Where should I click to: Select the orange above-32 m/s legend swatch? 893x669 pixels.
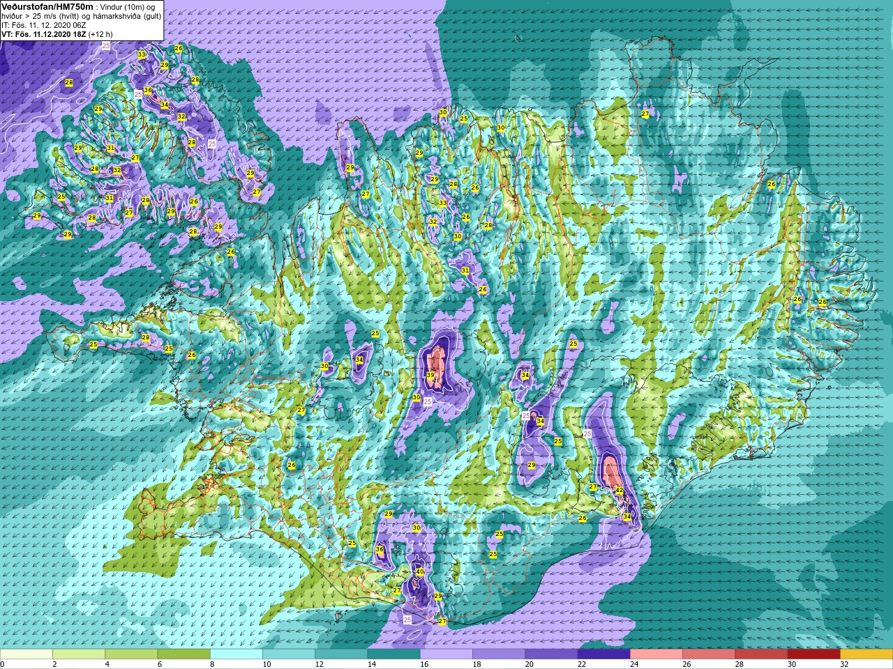tap(866, 654)
